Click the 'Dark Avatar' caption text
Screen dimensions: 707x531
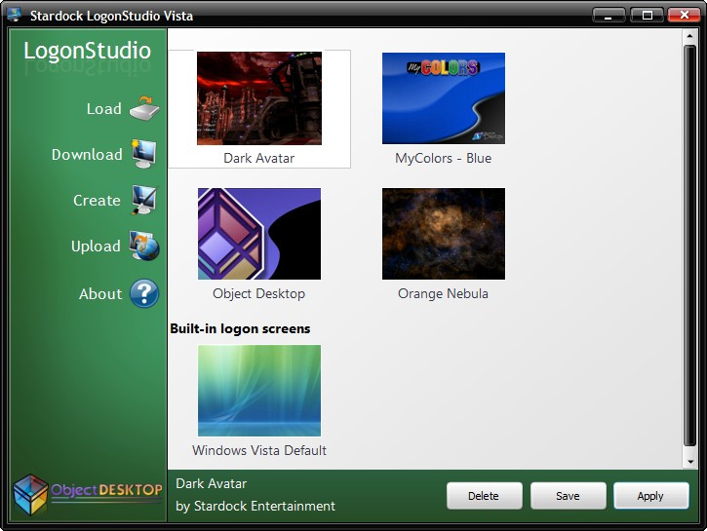(259, 158)
